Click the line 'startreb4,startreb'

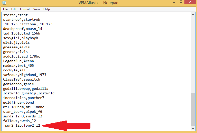(x=22, y=20)
